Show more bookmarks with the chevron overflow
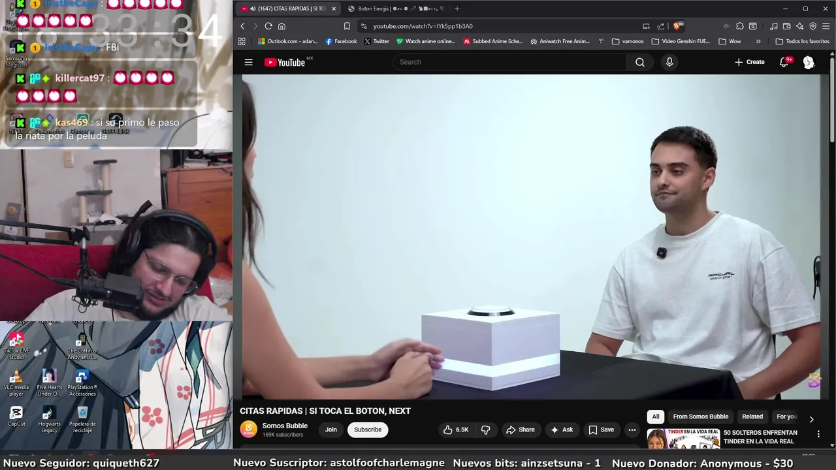Screen dimensions: 836x470 [x=758, y=41]
